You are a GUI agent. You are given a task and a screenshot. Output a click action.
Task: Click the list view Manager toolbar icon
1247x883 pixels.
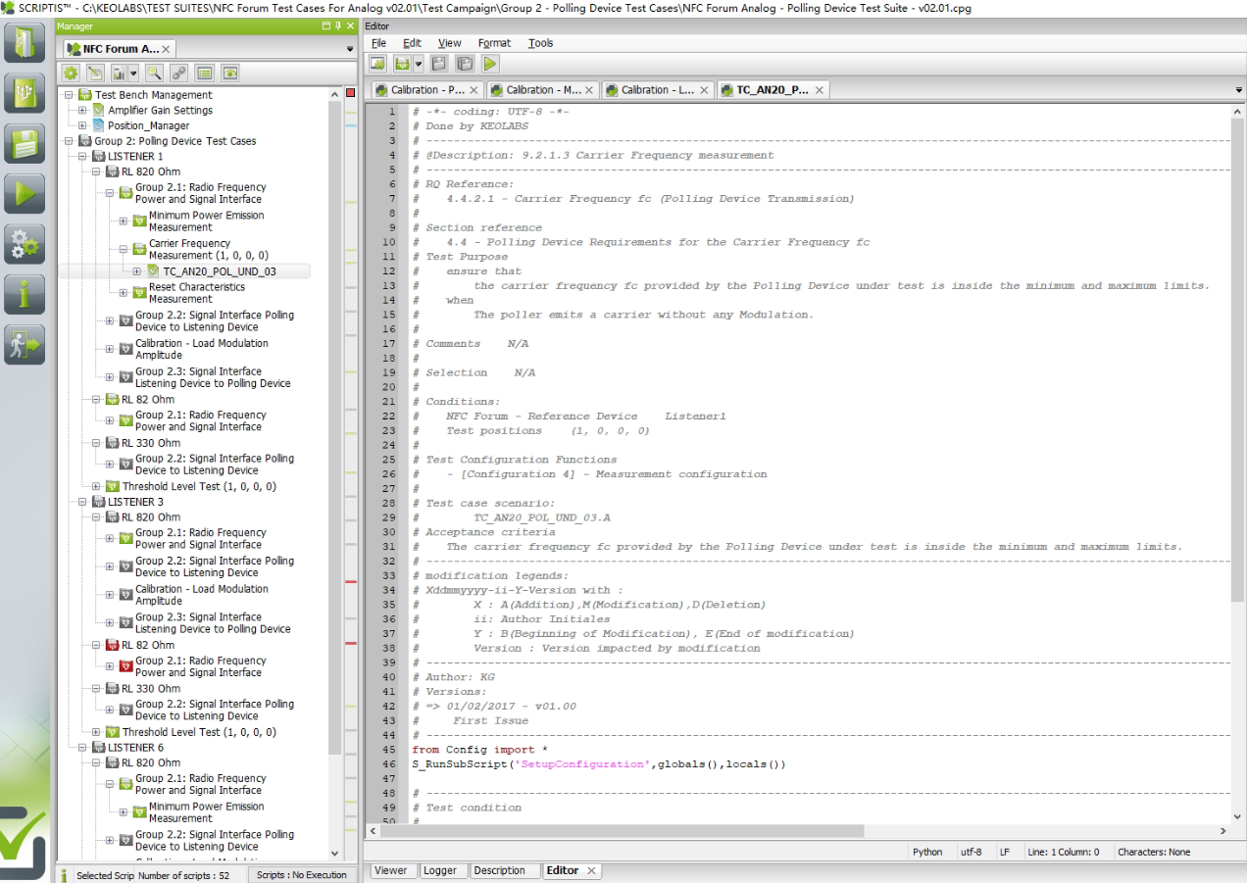(x=205, y=73)
